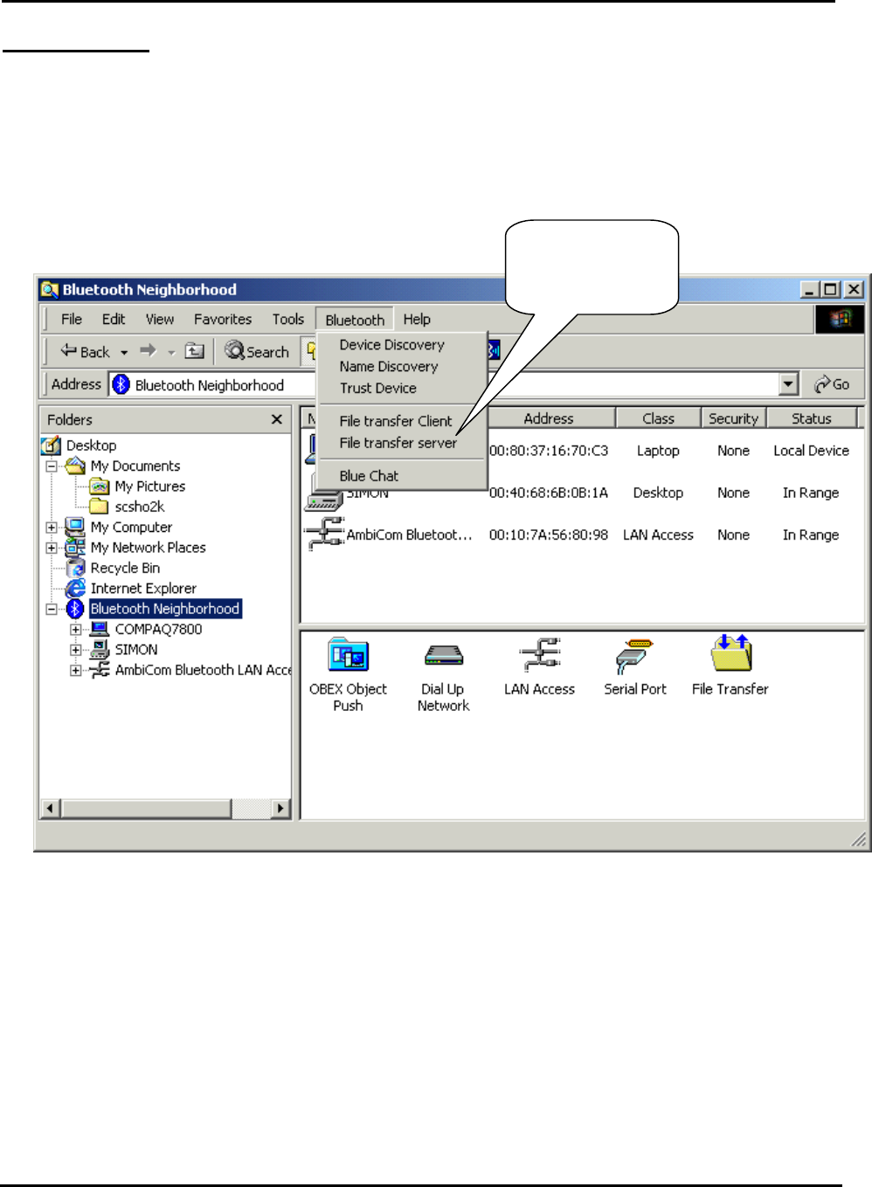872x1187 pixels.
Task: Open the File Transfer folder icon
Action: tap(731, 653)
